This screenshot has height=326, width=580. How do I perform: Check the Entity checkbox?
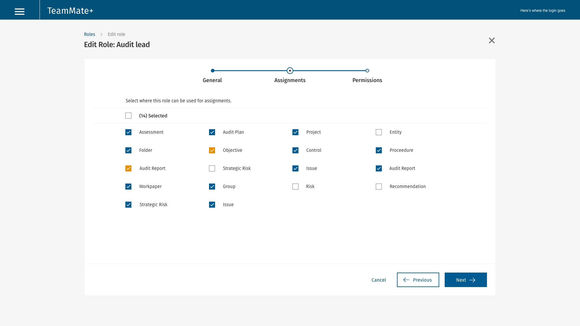click(379, 132)
